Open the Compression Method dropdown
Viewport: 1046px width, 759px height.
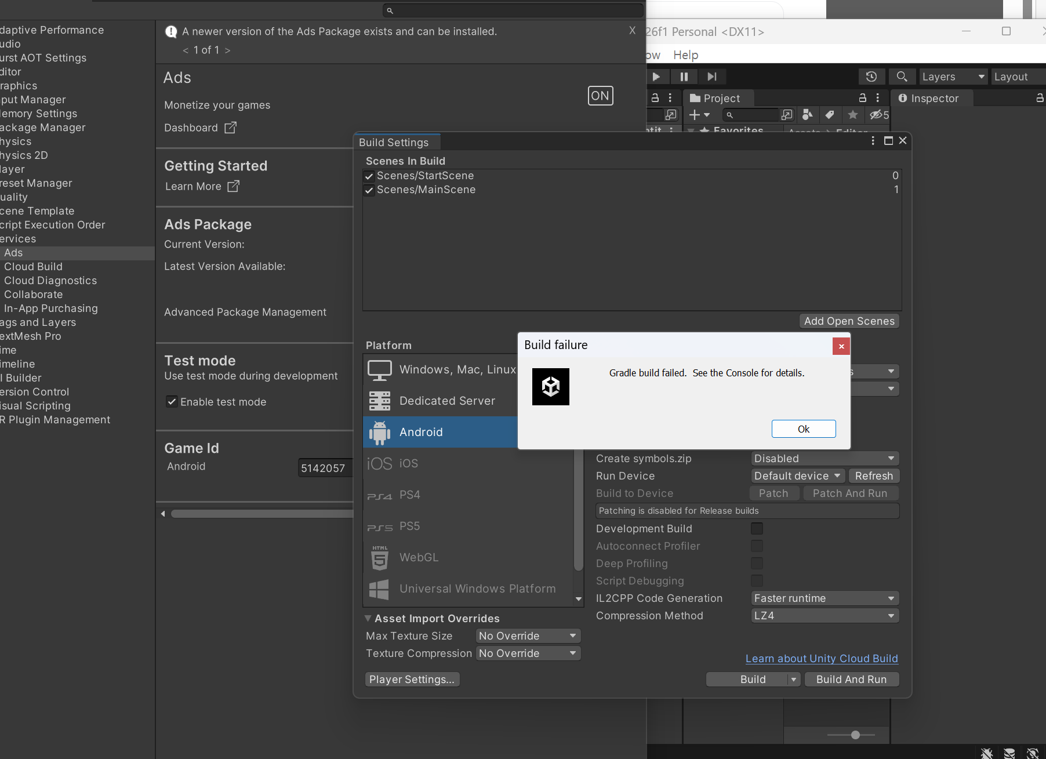click(x=825, y=616)
